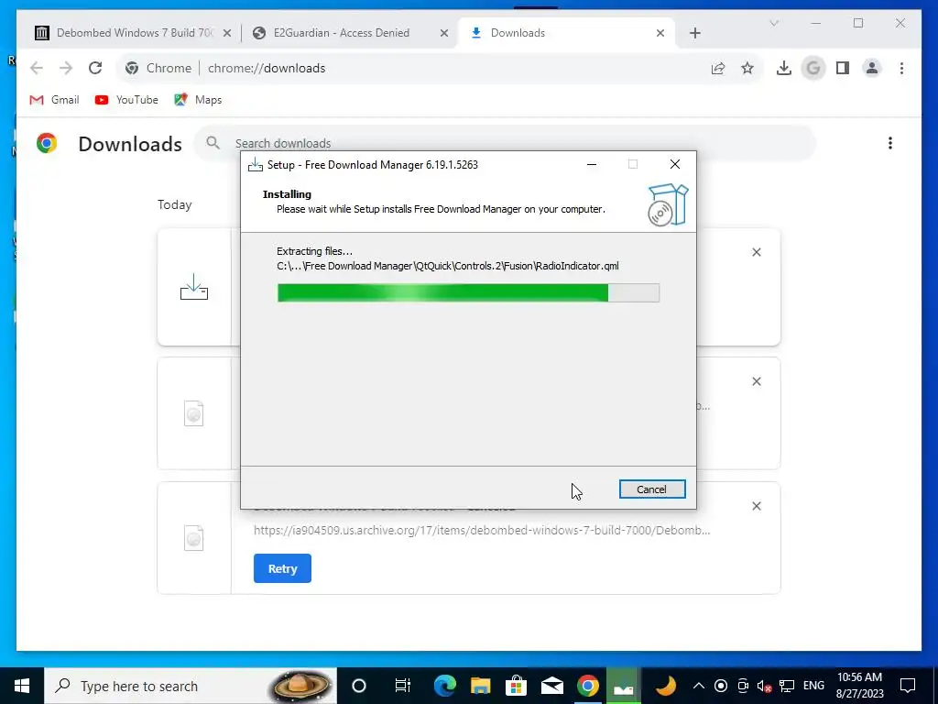Viewport: 938px width, 704px height.
Task: Click the chrome://downloads address bar
Action: click(440, 68)
